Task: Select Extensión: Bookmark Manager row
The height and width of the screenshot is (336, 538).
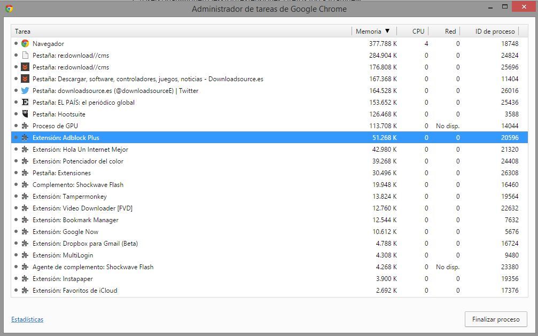Action: [269, 220]
